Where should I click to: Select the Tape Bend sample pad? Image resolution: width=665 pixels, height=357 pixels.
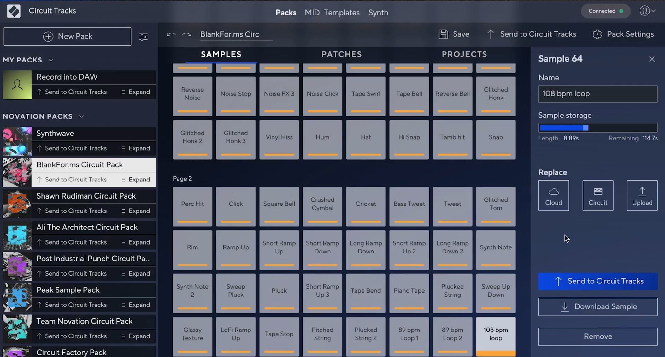click(x=366, y=293)
